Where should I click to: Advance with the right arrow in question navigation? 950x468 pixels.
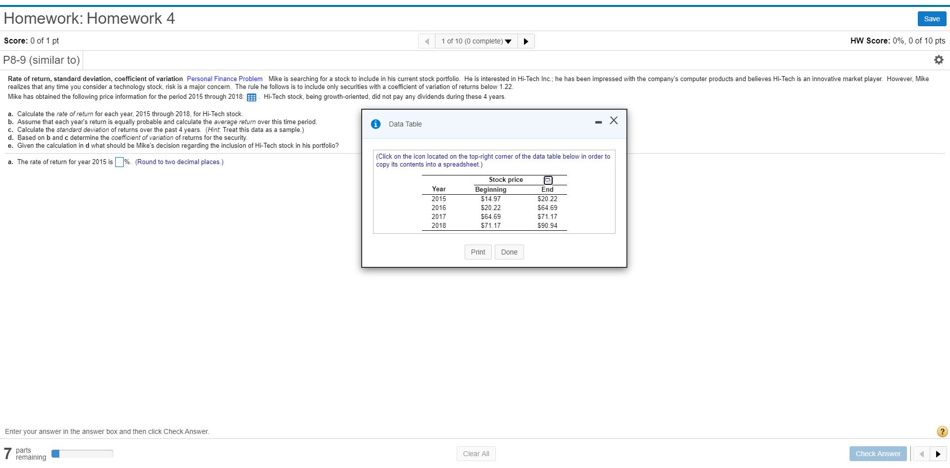(x=525, y=41)
